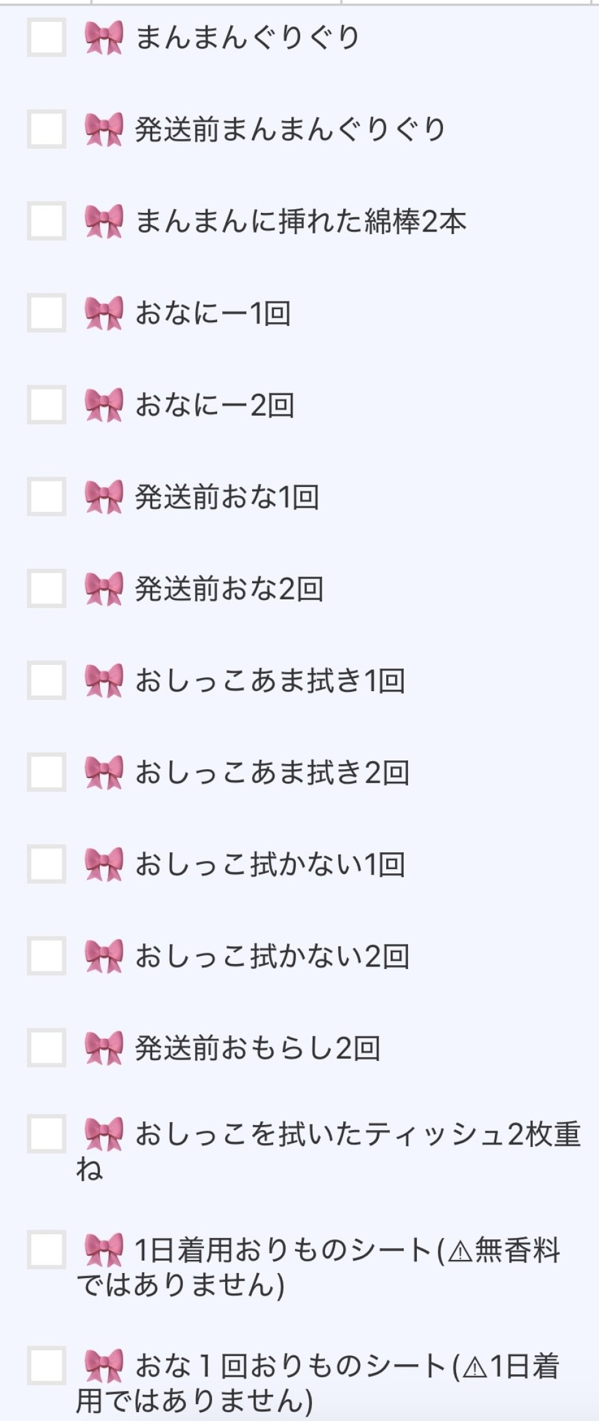Click the ribbon icon beside 発送前おもらし2回
This screenshot has width=599, height=1421.
coord(104,1048)
